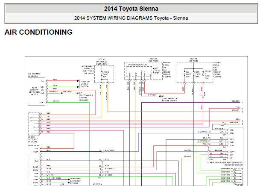Click the "A/C CONTROL ASSEMBLY" label in diagram
Screen dimensions: 260x186
pos(34,75)
